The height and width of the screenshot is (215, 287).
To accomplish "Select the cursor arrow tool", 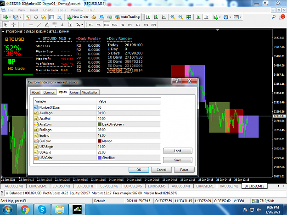I will (x=6, y=25).
